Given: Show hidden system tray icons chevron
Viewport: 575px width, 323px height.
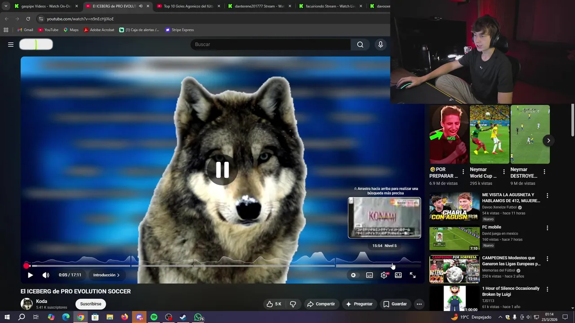Looking at the screenshot, I should pyautogui.click(x=500, y=317).
